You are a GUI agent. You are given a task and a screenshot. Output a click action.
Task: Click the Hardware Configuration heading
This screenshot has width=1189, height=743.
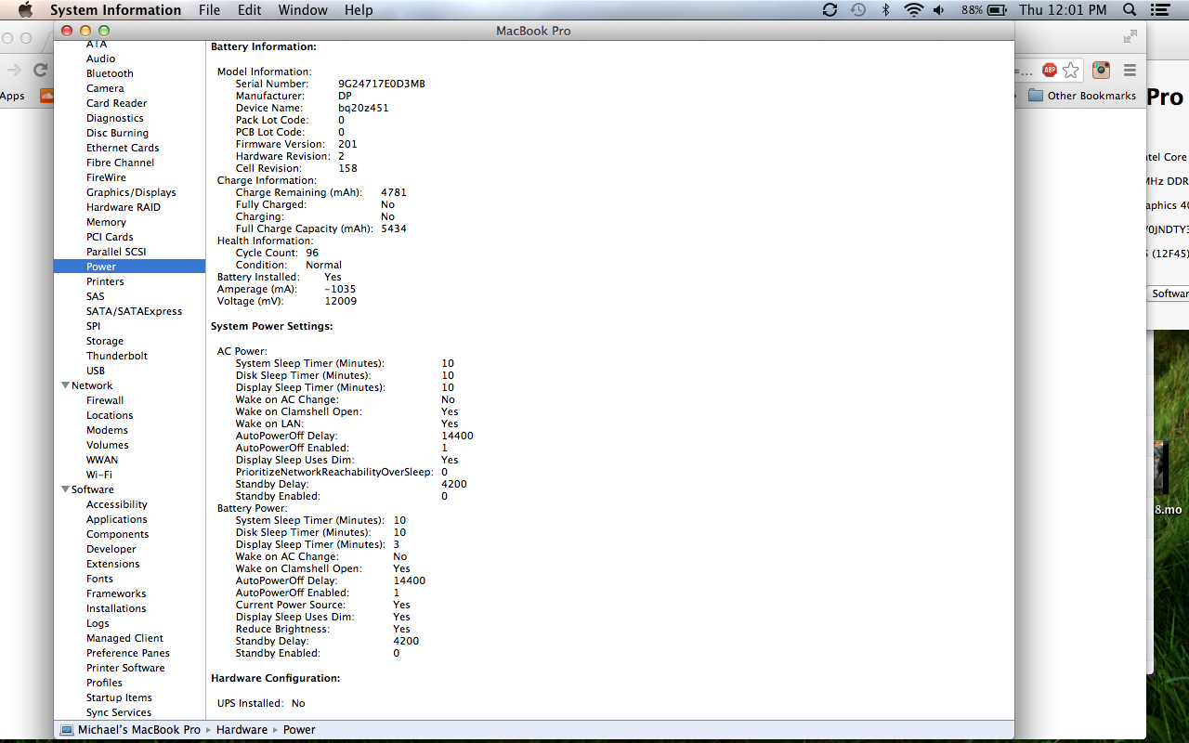pyautogui.click(x=276, y=678)
